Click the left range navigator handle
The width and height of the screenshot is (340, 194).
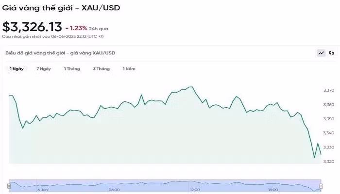click(x=9, y=186)
